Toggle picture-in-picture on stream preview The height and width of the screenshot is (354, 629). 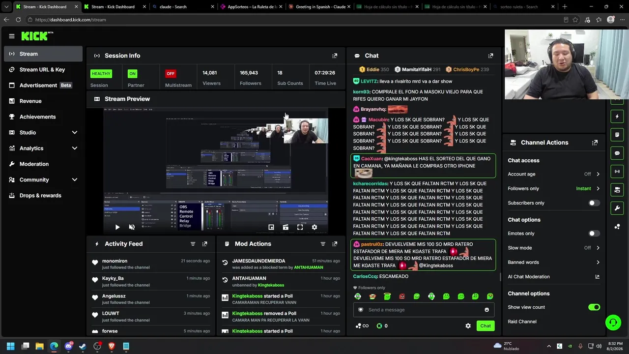tap(271, 227)
